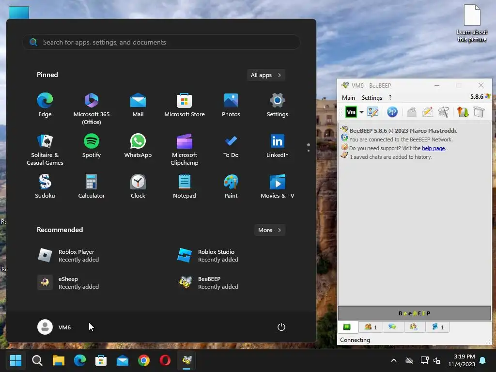Expand hidden system tray icons chevron
This screenshot has width=496, height=372.
[x=394, y=360]
